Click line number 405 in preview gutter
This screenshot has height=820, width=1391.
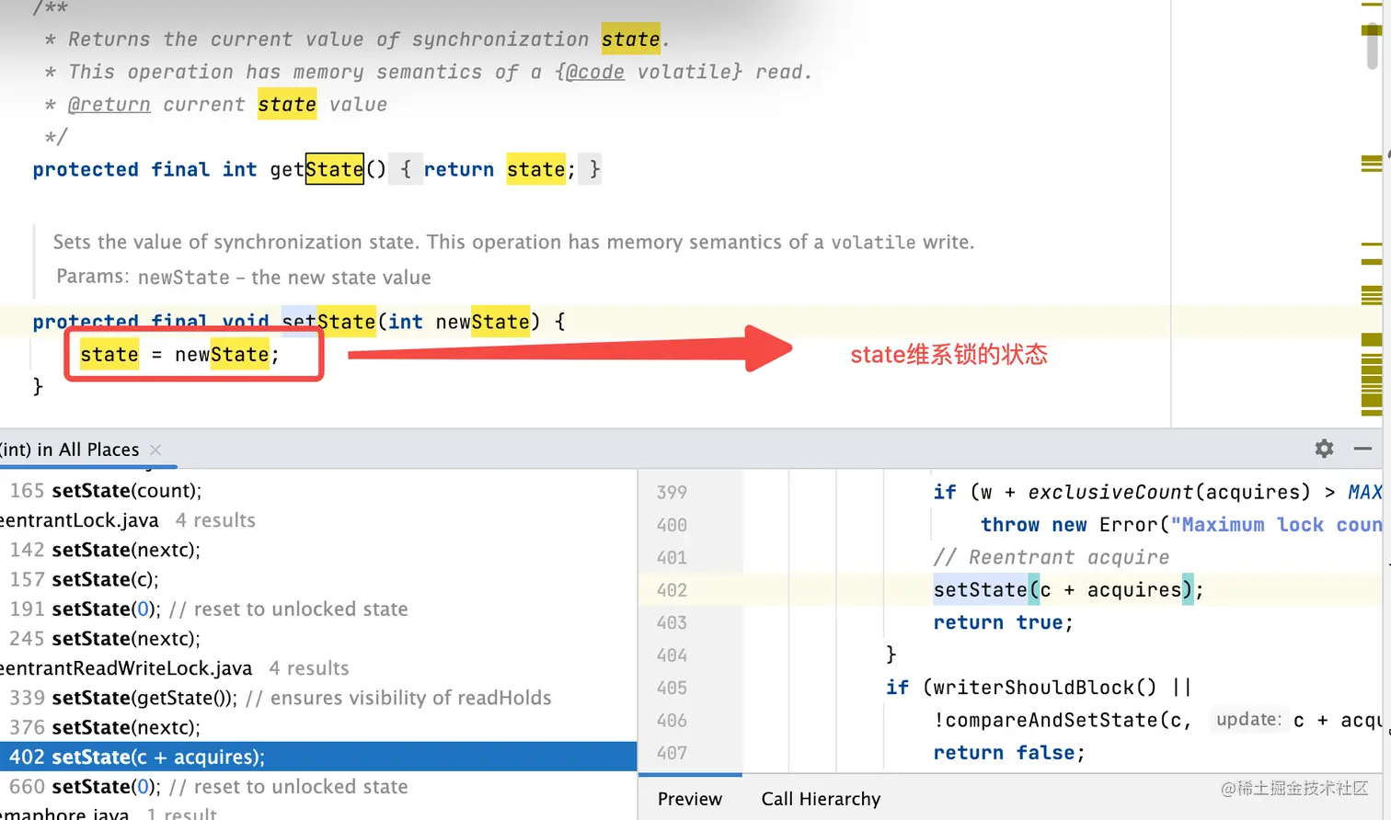click(672, 688)
